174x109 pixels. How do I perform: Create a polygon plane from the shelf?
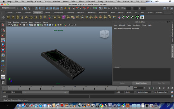point(27,17)
